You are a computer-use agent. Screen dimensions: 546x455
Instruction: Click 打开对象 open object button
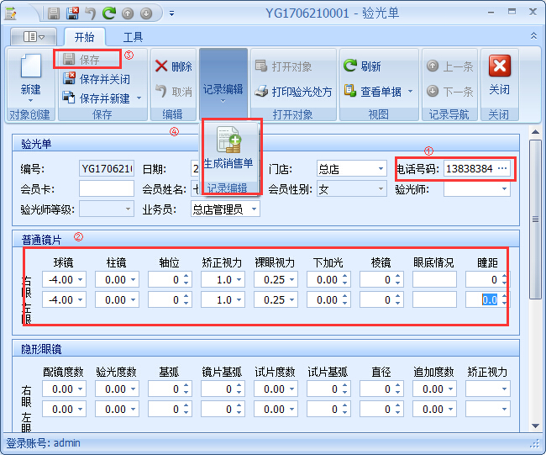point(283,66)
